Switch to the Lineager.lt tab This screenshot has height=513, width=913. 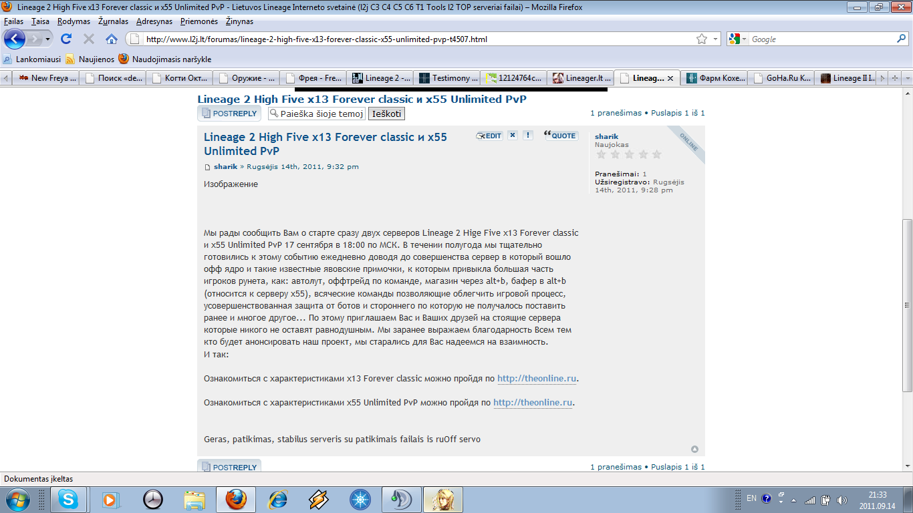[x=580, y=78]
